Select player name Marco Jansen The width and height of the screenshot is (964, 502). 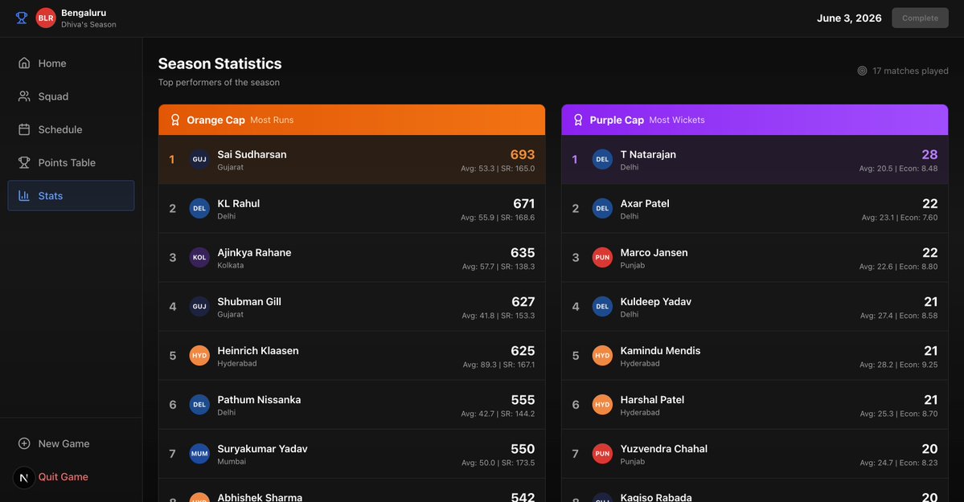(x=654, y=252)
